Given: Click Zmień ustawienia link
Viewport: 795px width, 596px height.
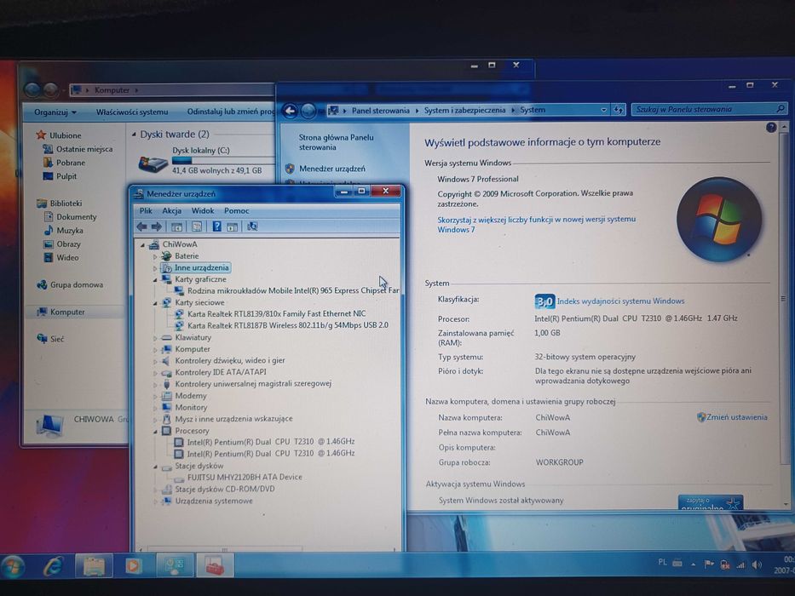Looking at the screenshot, I should coord(737,417).
